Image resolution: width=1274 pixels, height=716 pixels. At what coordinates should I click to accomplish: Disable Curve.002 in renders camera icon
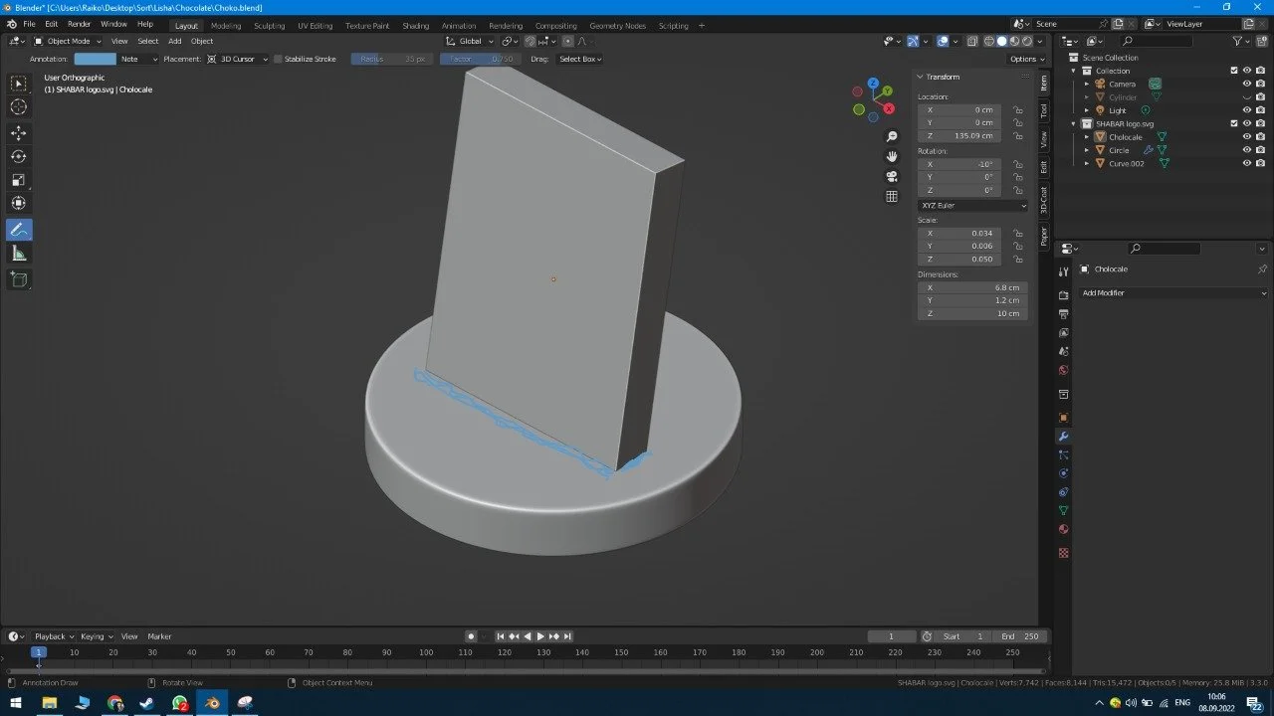click(1260, 163)
